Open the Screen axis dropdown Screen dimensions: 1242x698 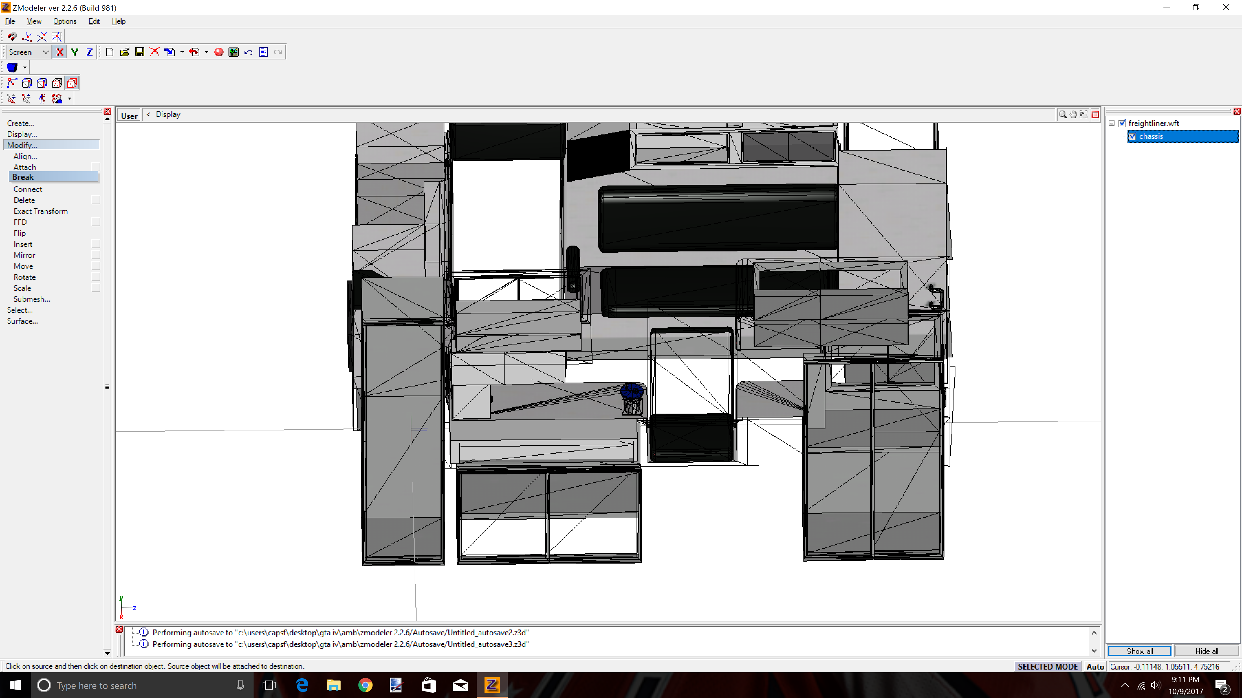coord(46,52)
